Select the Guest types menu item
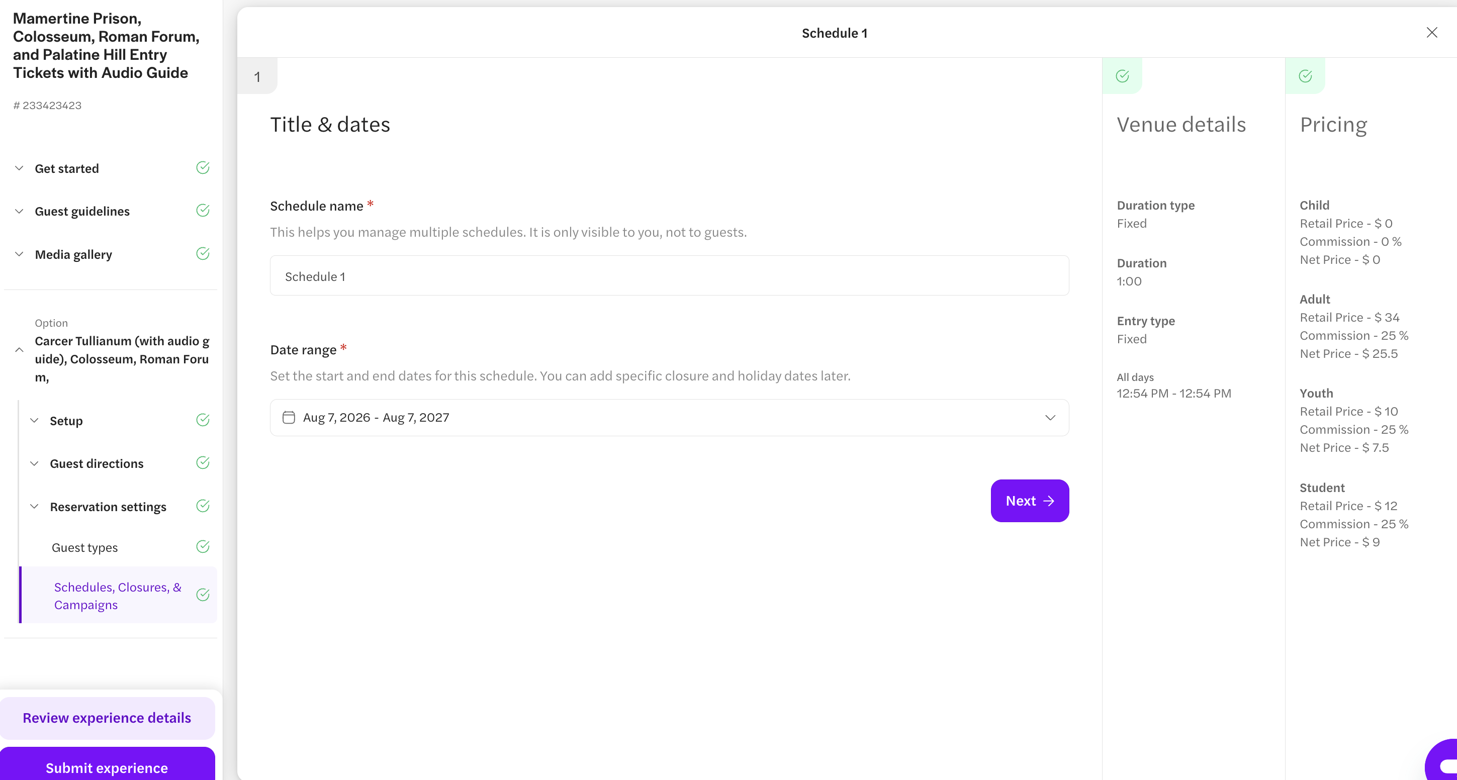This screenshot has height=780, width=1457. click(85, 548)
